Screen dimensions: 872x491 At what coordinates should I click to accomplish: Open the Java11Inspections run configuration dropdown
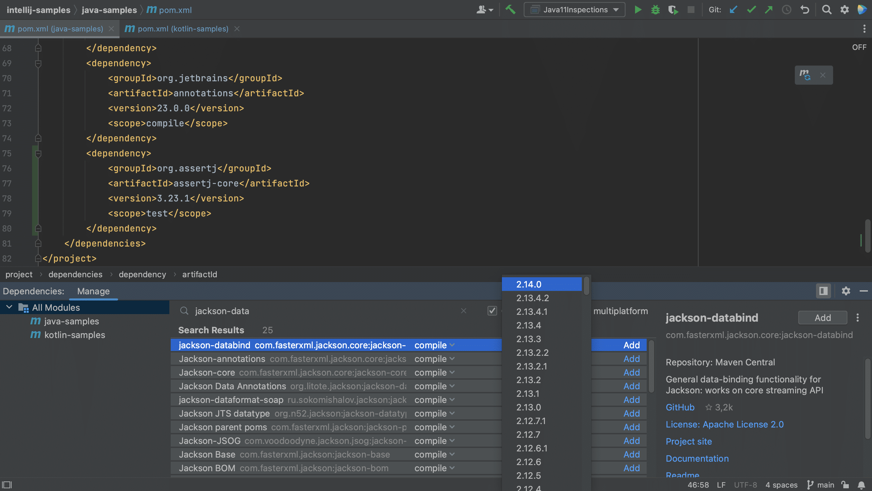[574, 10]
